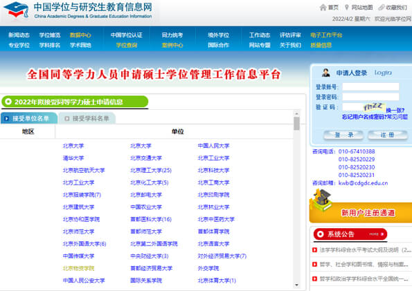Click red bullet beside 哲学和政治学 announcement
Viewport: 412px width, 291px height.
click(314, 279)
